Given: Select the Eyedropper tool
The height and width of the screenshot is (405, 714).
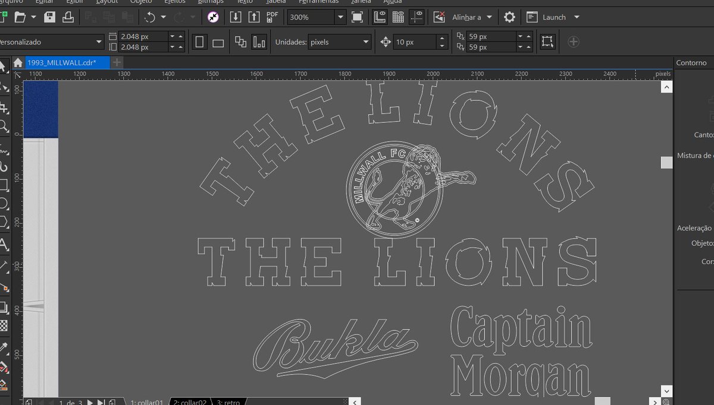Looking at the screenshot, I should click(4, 347).
